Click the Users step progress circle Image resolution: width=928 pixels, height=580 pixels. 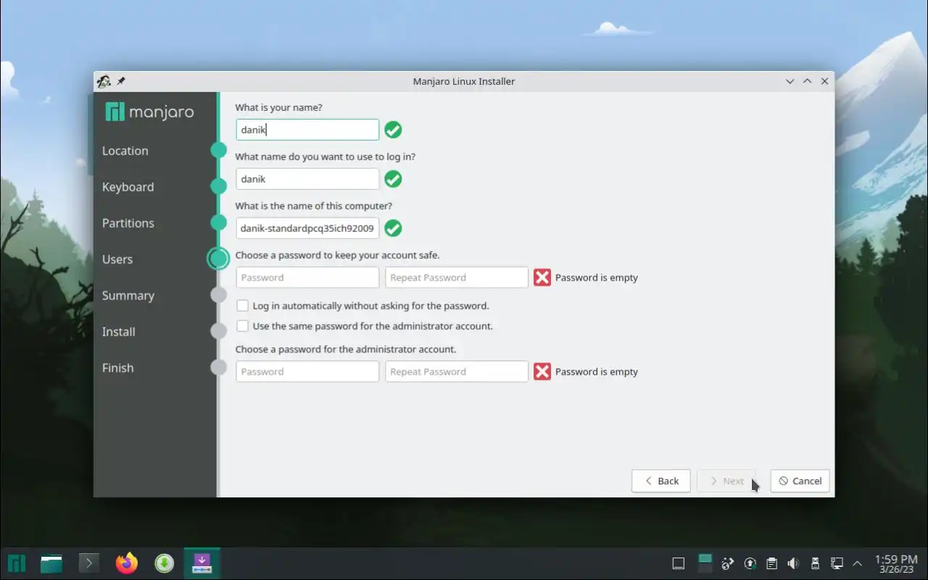[x=218, y=258]
